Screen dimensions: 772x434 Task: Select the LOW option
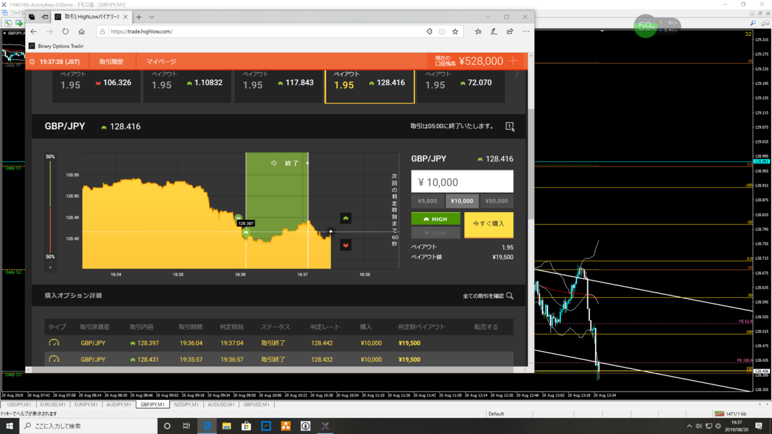pyautogui.click(x=436, y=233)
